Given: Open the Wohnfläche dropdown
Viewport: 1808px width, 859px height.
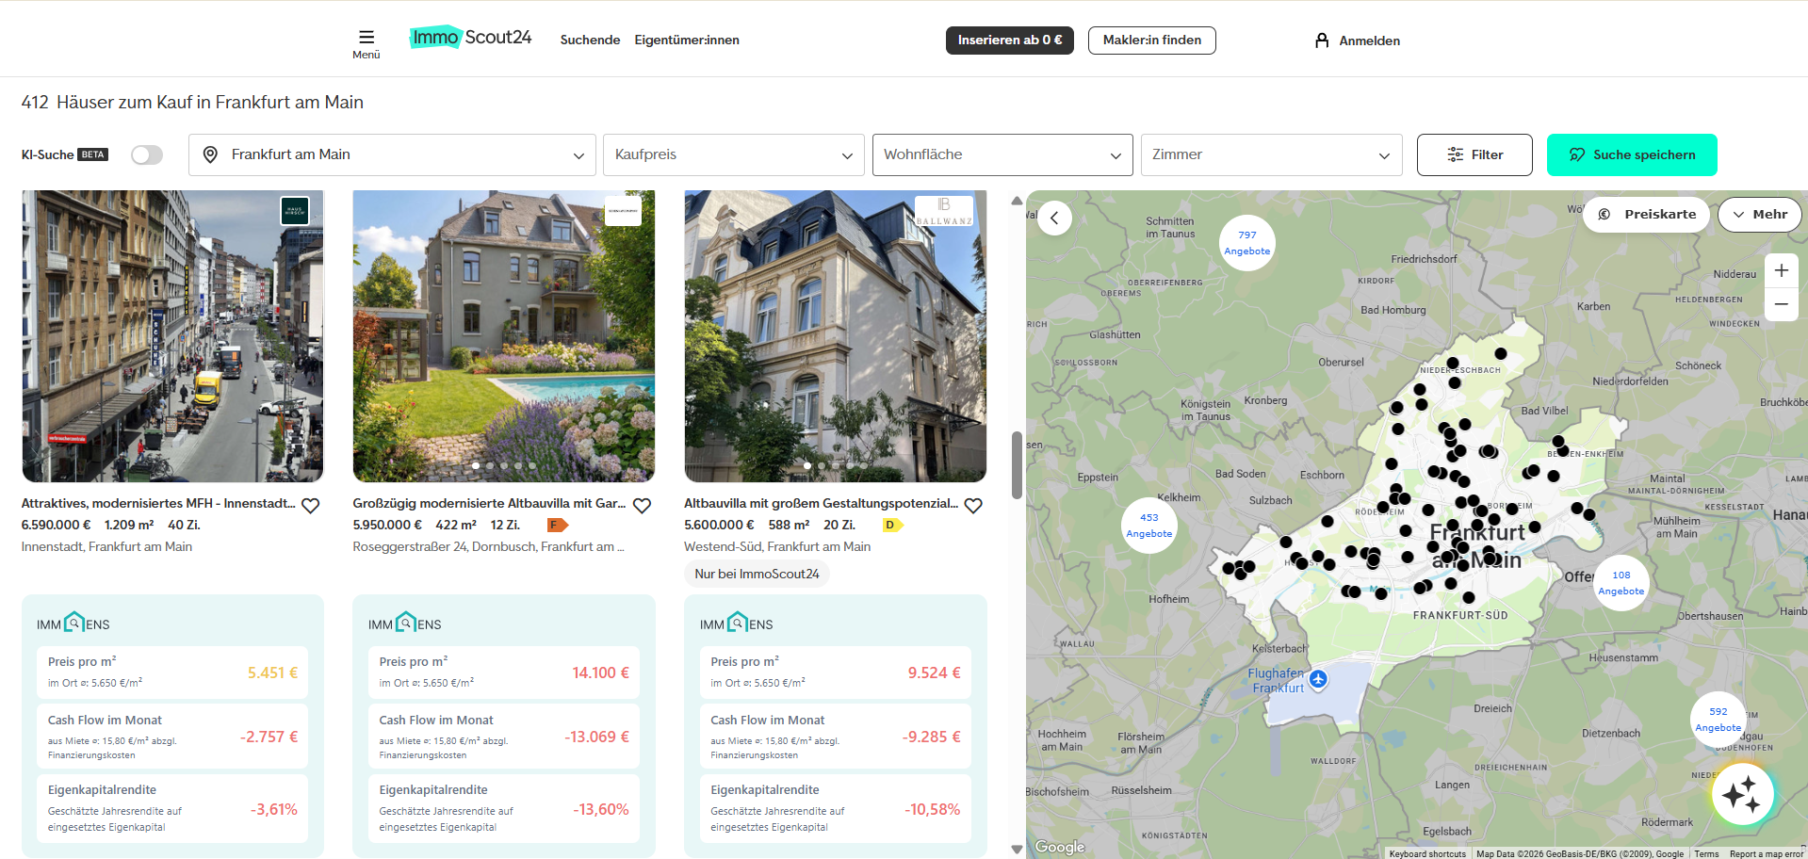Looking at the screenshot, I should (1002, 154).
